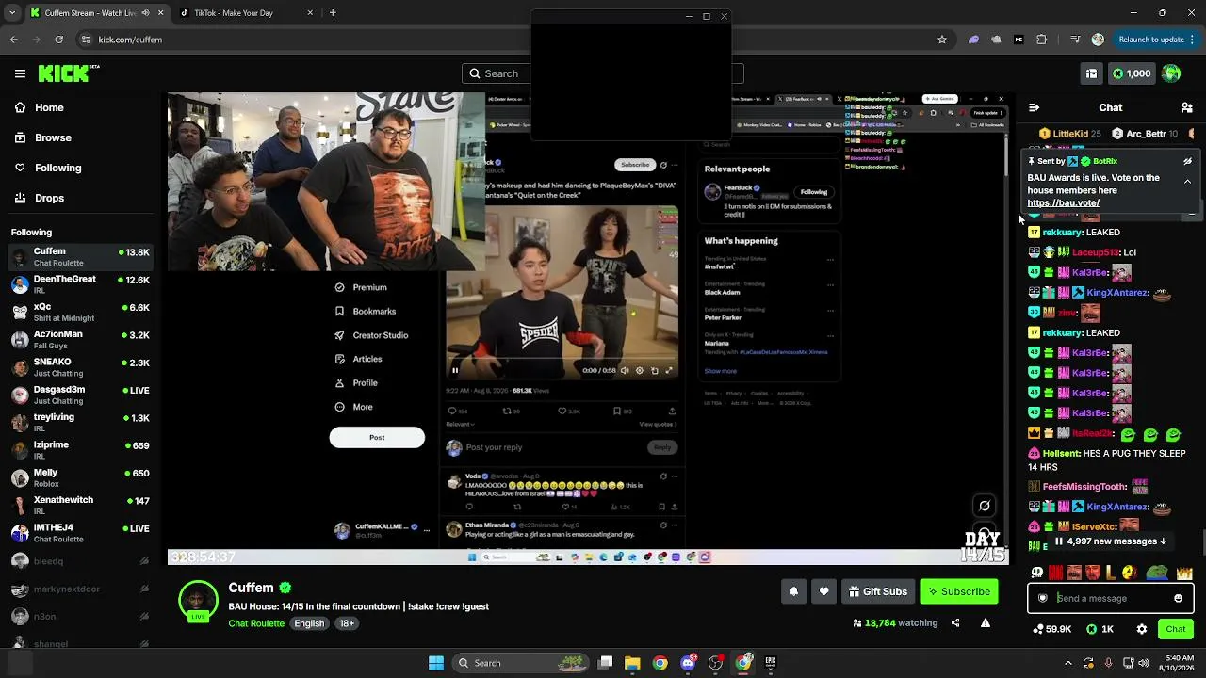Reload the current page
Viewport: 1206px width, 678px height.
[58, 40]
